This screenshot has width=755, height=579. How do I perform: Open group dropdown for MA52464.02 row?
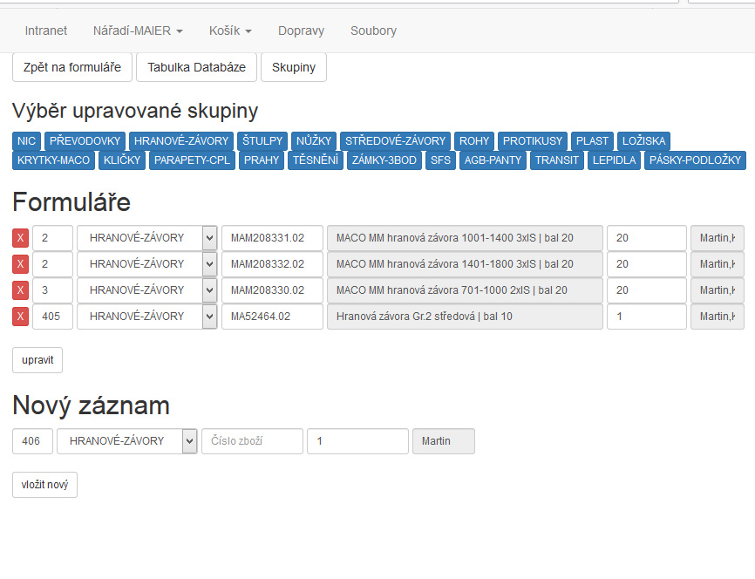coord(146,317)
